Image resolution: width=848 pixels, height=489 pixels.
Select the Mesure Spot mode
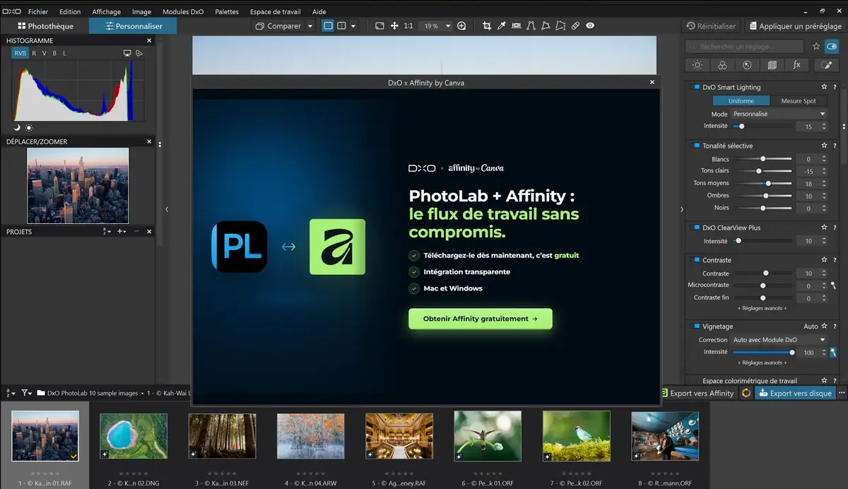pyautogui.click(x=799, y=100)
